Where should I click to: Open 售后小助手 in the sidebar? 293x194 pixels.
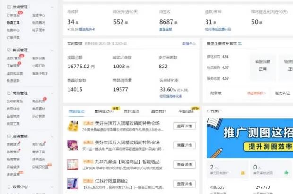click(40, 73)
